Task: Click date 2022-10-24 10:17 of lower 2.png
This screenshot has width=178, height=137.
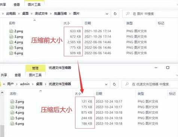Action: pos(109,101)
